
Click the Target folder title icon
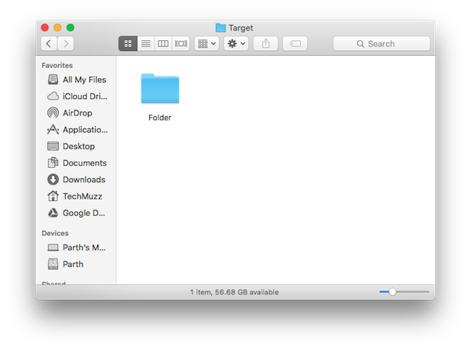click(221, 27)
